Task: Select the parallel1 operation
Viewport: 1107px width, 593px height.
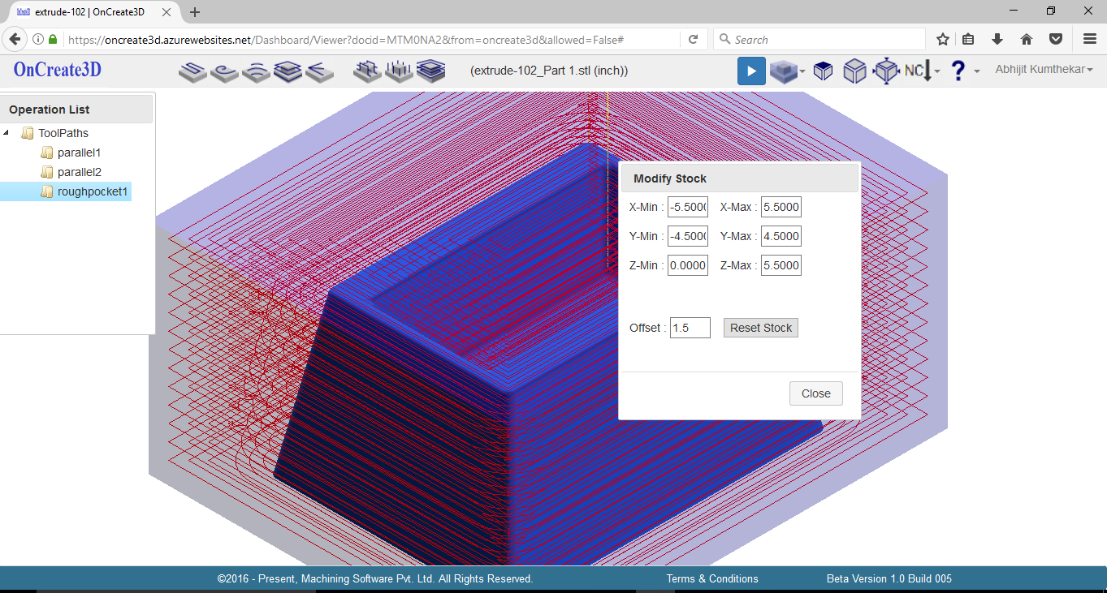Action: 79,153
